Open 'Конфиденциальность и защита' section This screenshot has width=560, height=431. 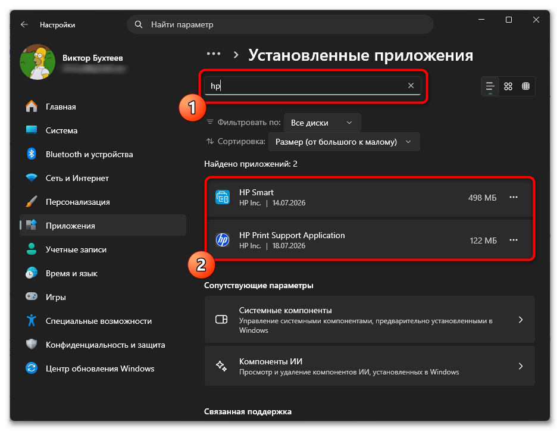click(x=103, y=345)
